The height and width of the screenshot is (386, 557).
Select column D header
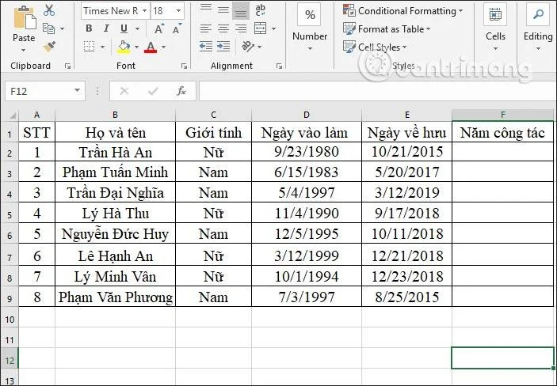click(x=307, y=115)
